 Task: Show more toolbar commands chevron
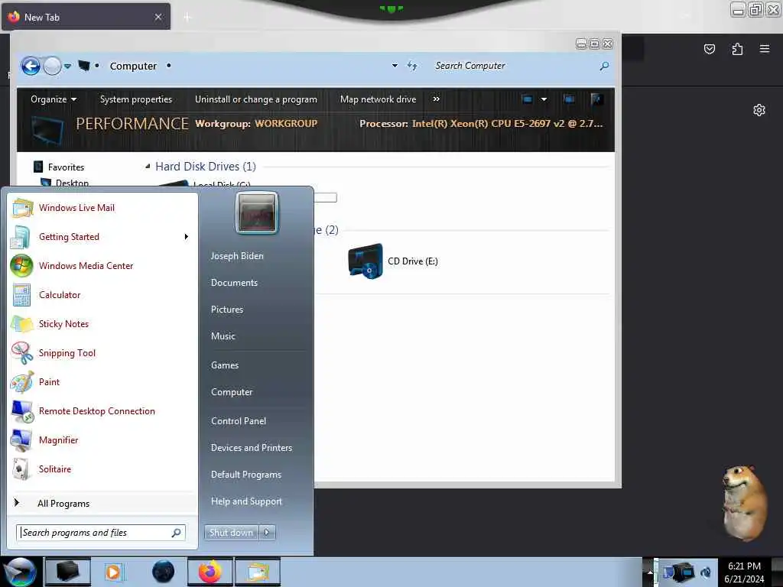(x=436, y=99)
